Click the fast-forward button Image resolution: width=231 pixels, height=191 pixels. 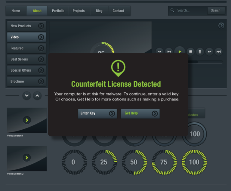click(209, 52)
